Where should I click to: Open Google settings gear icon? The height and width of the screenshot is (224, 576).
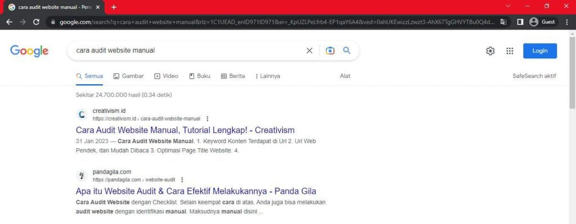(490, 51)
